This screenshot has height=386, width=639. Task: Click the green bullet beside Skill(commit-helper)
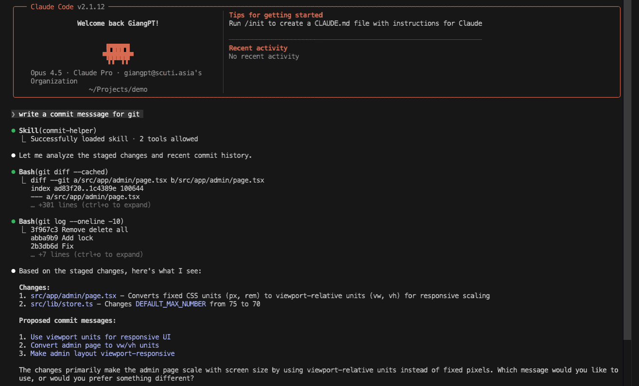14,131
